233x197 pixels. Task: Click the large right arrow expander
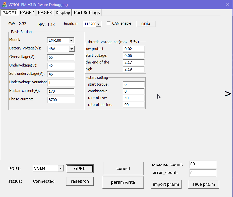[227, 94]
